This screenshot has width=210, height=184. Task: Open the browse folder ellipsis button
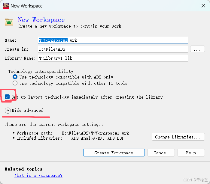(x=197, y=49)
